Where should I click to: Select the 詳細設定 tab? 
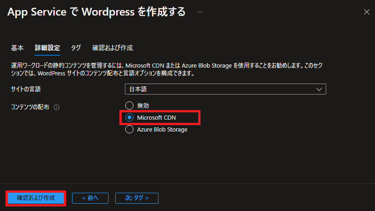(x=47, y=48)
